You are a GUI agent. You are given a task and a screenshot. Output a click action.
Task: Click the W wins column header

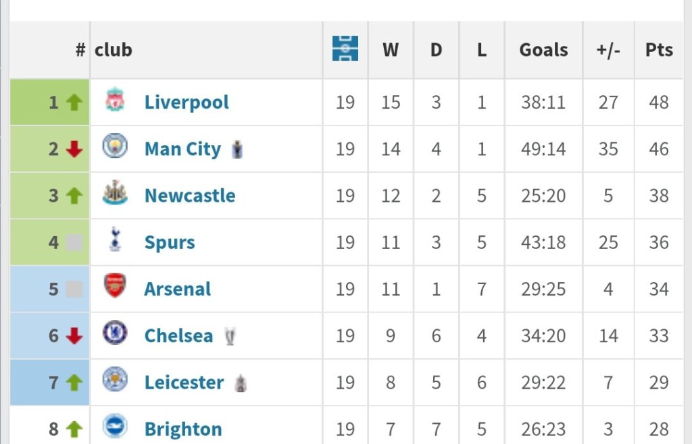[x=391, y=50]
